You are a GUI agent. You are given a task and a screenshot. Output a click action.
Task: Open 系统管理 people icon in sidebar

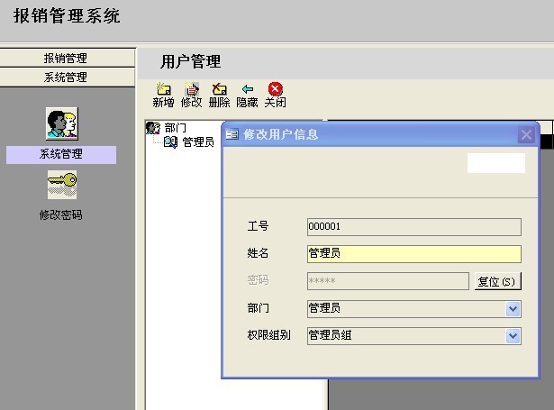point(62,123)
